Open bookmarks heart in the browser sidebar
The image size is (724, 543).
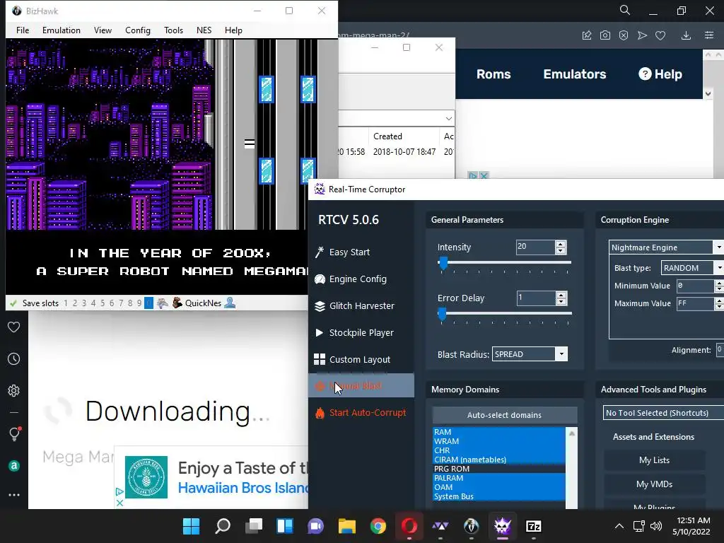coord(14,327)
